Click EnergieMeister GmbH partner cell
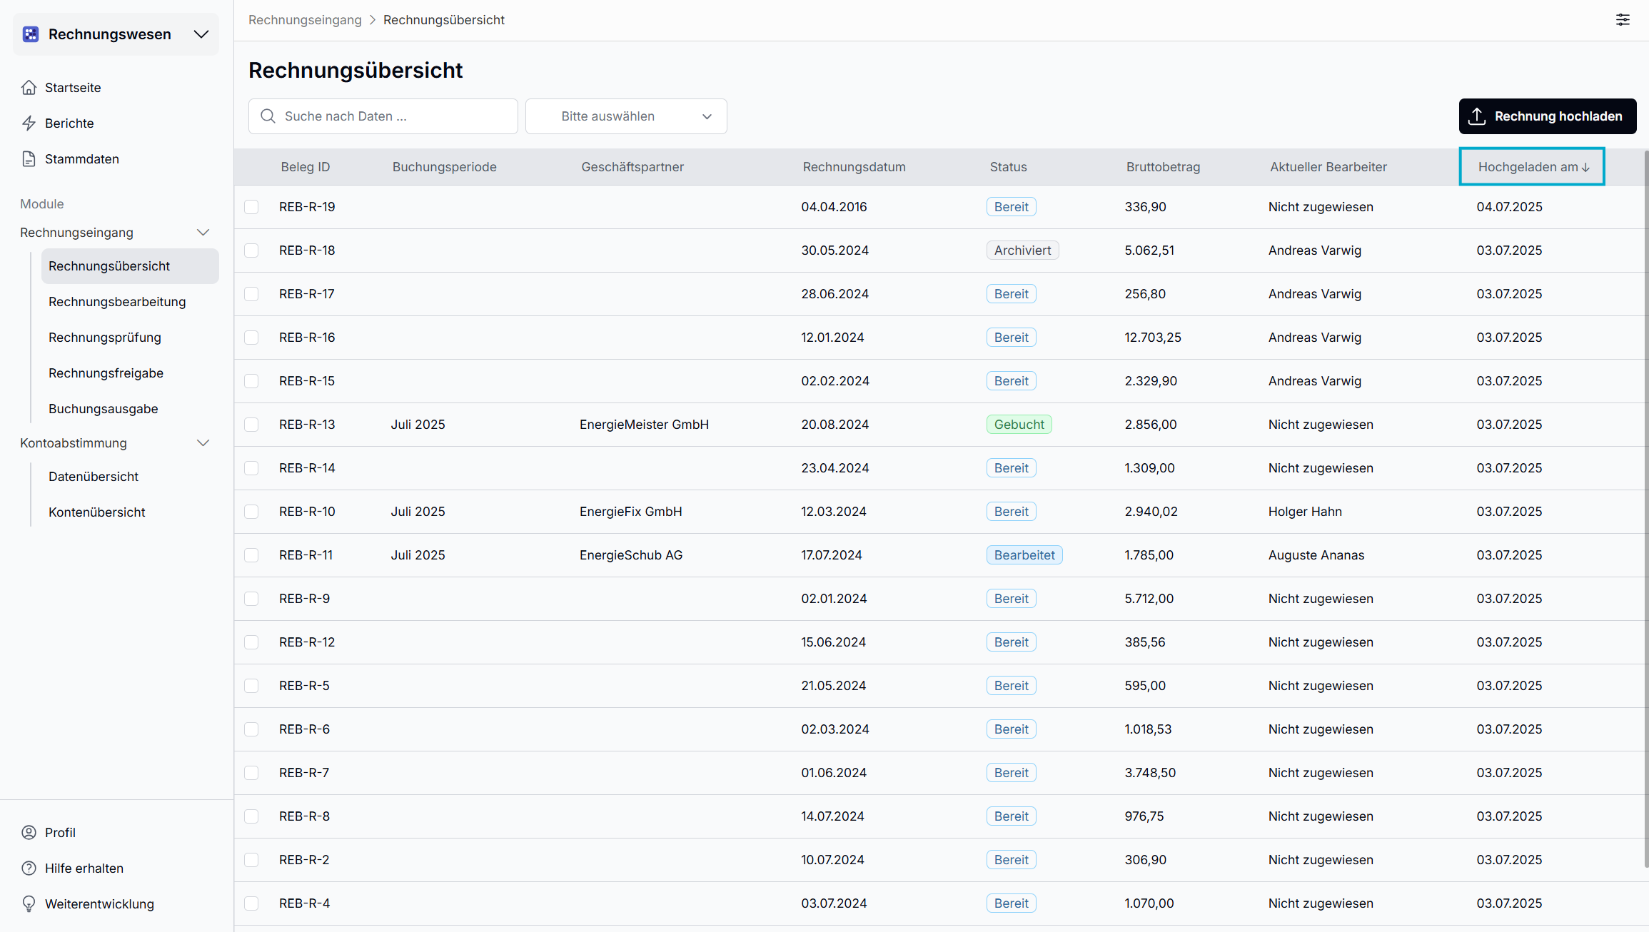The image size is (1649, 932). pos(644,425)
